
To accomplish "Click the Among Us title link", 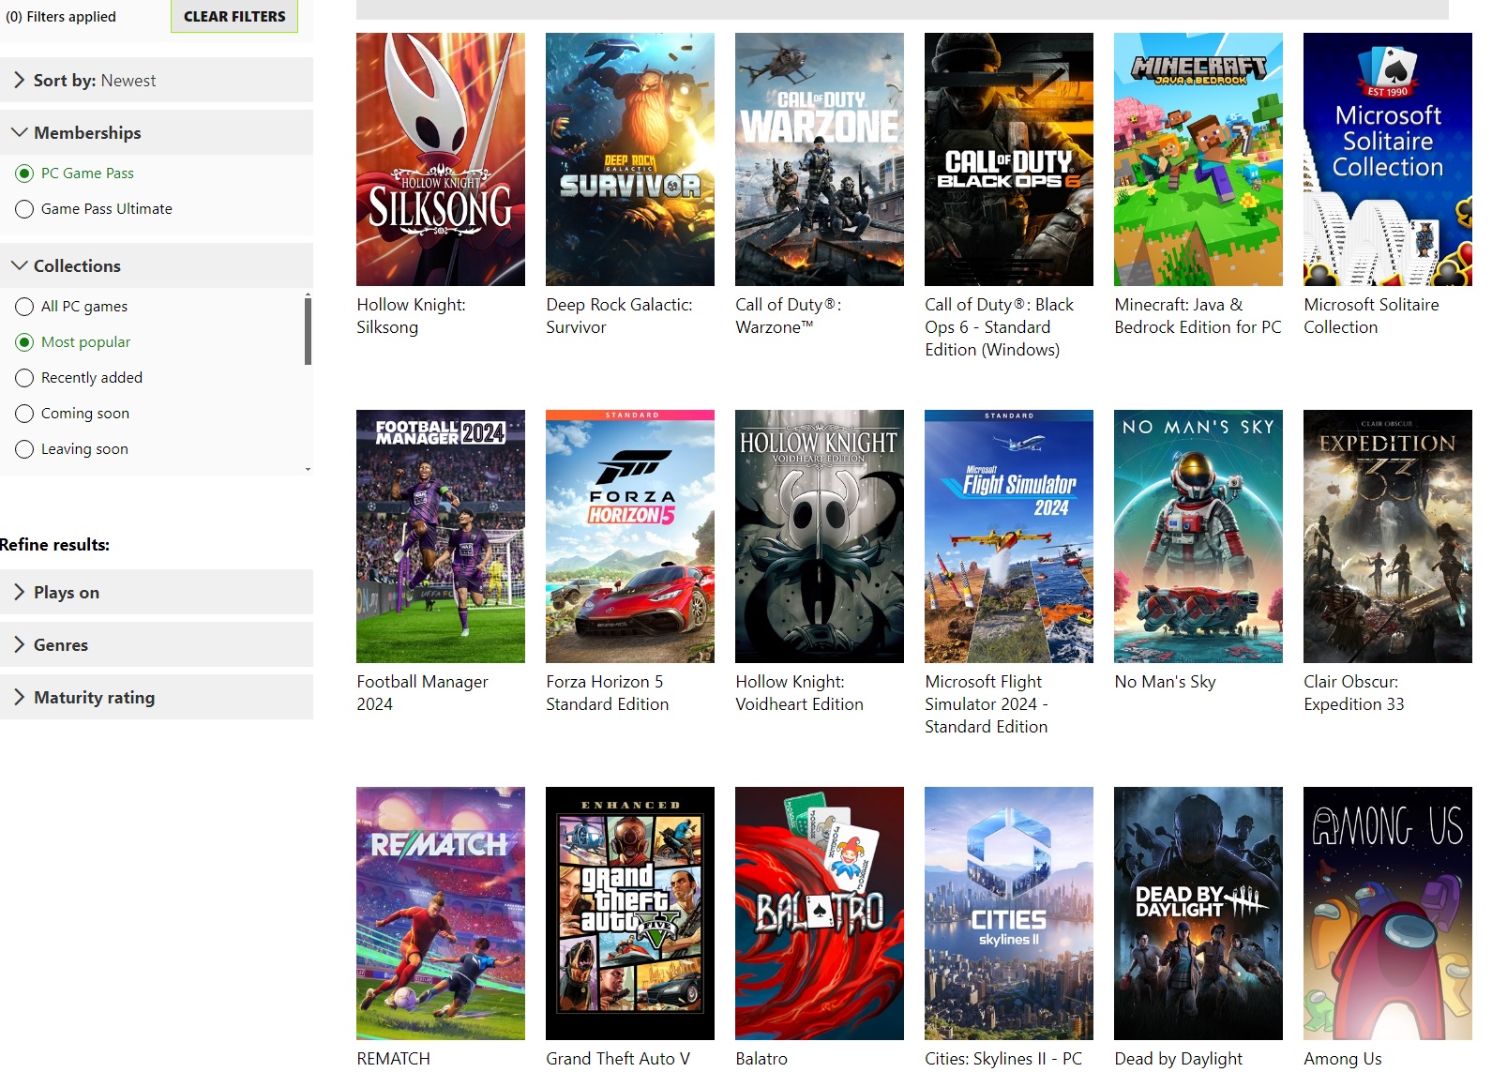I will pos(1343,1059).
